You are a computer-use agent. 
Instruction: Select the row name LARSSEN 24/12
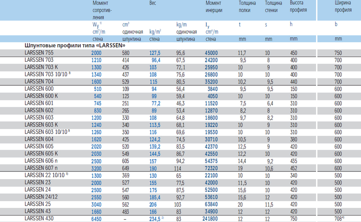coord(41,197)
